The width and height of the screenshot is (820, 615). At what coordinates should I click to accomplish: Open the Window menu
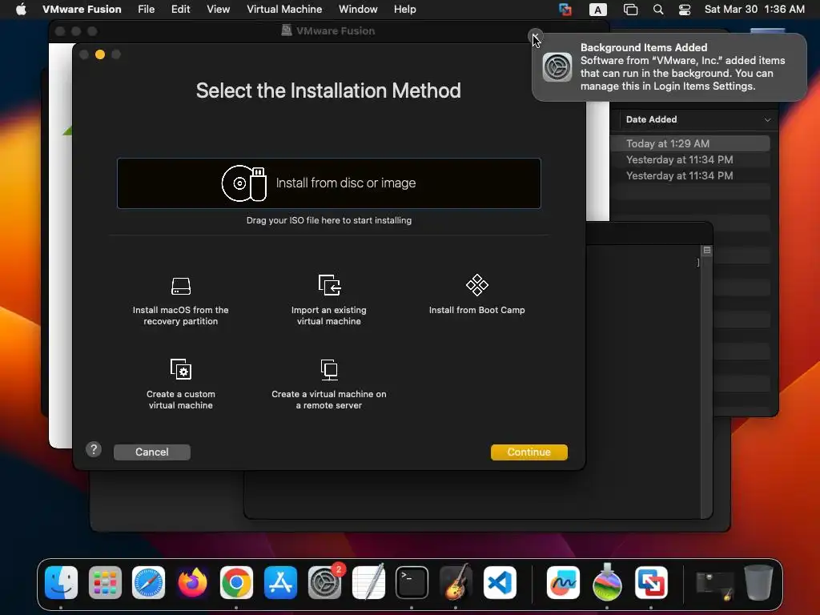click(358, 9)
